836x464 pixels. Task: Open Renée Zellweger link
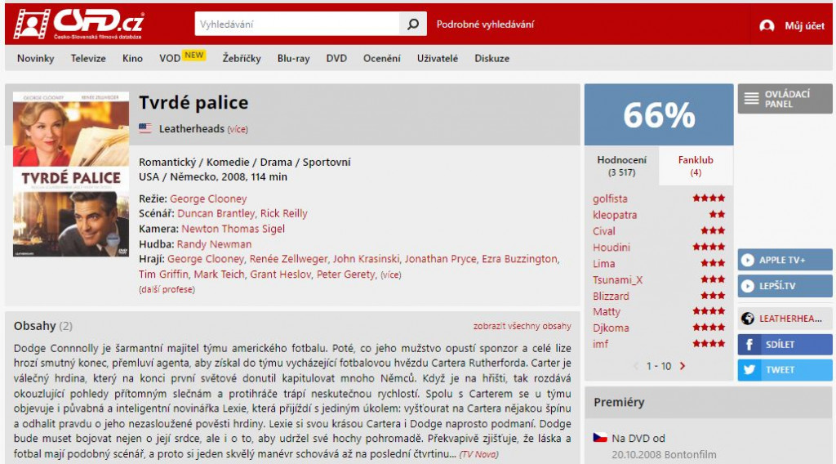[288, 259]
